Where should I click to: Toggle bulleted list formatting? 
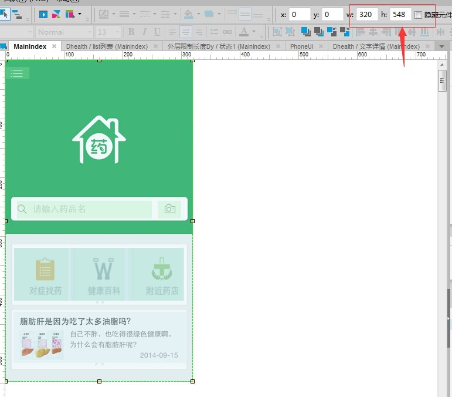214,32
